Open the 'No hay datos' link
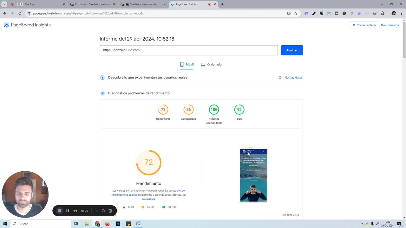This screenshot has height=228, width=406. (x=293, y=78)
